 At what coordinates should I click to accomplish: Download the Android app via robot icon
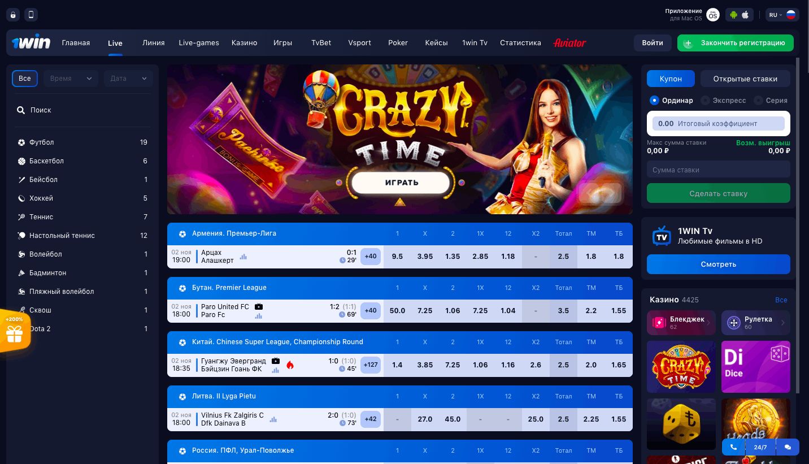[x=733, y=15]
